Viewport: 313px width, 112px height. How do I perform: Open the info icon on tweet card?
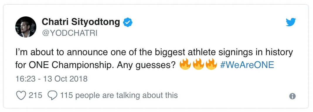pyautogui.click(x=292, y=96)
